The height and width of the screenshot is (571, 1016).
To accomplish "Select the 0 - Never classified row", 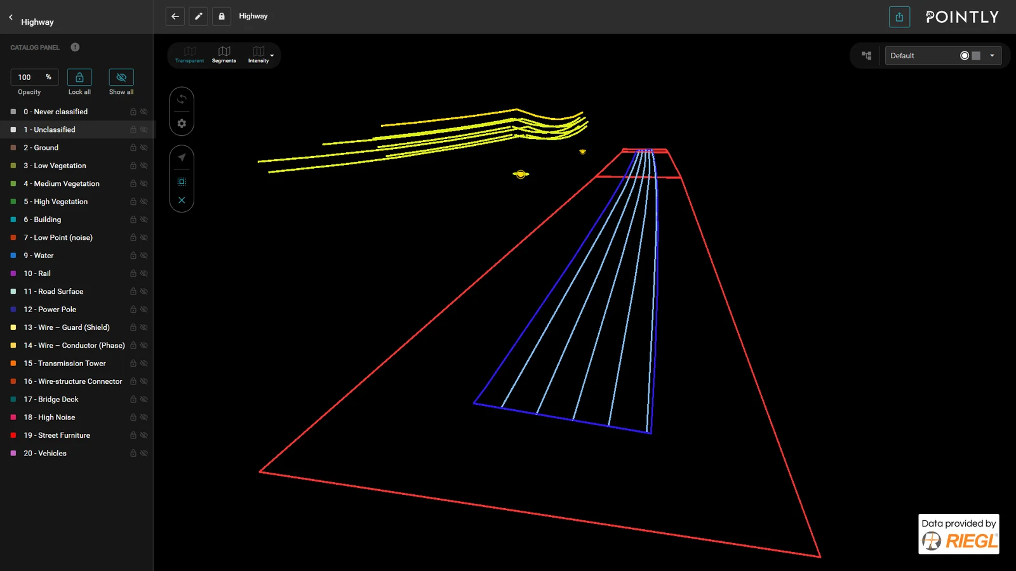I will [77, 112].
